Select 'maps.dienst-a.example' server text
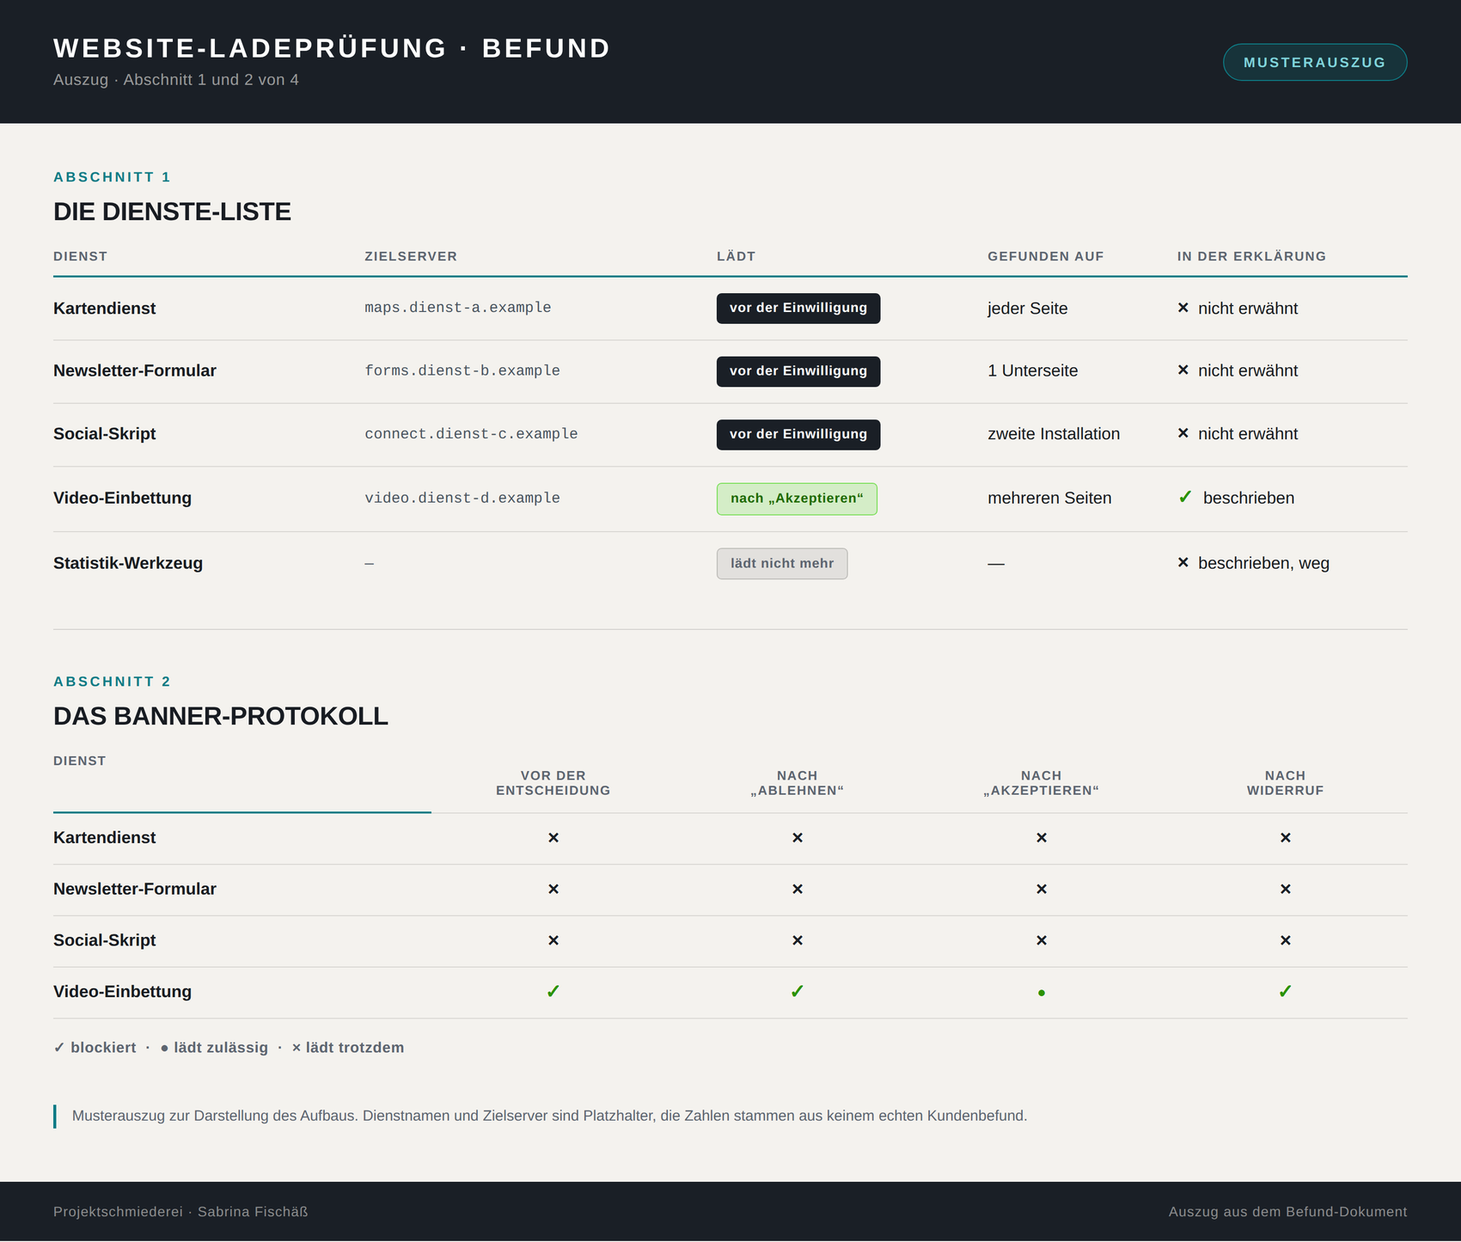Screen dimensions: 1461x1242 458,308
